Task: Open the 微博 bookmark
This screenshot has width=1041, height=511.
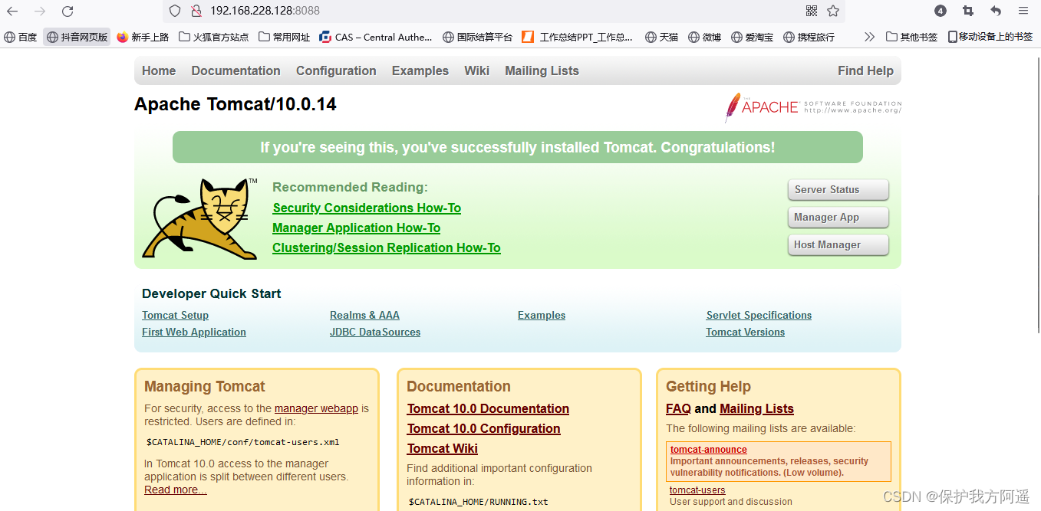Action: (x=704, y=37)
